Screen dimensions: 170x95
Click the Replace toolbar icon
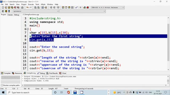click(38, 7)
